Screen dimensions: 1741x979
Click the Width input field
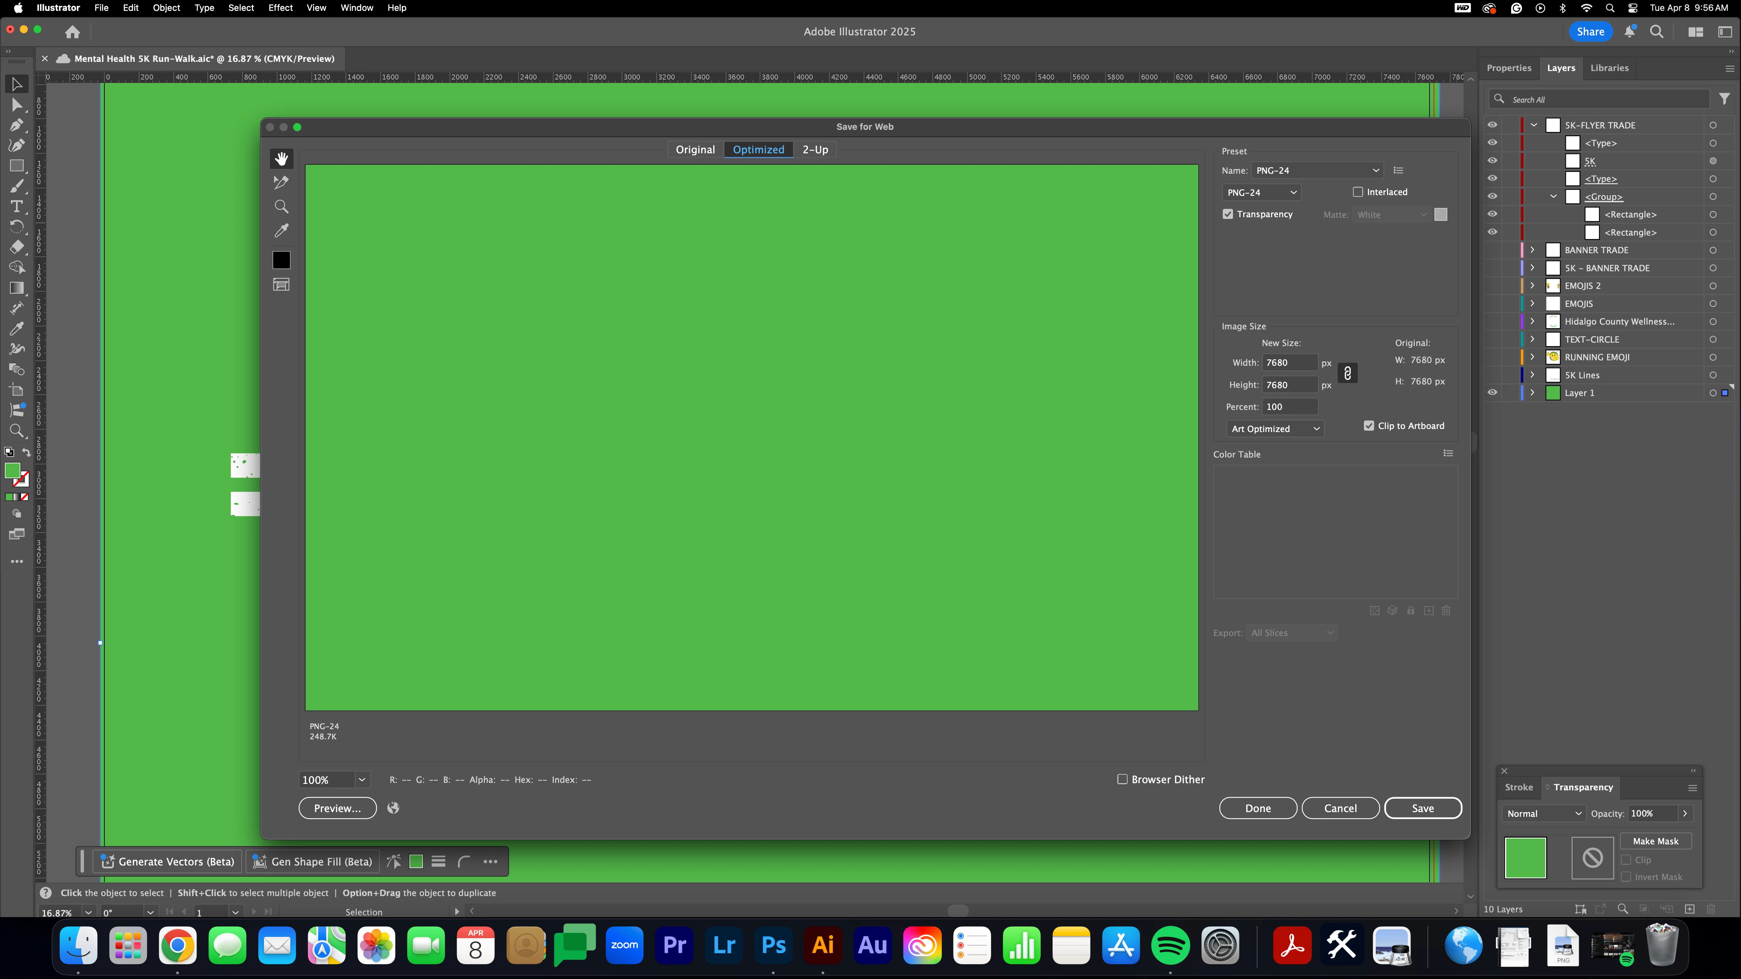[1289, 363]
